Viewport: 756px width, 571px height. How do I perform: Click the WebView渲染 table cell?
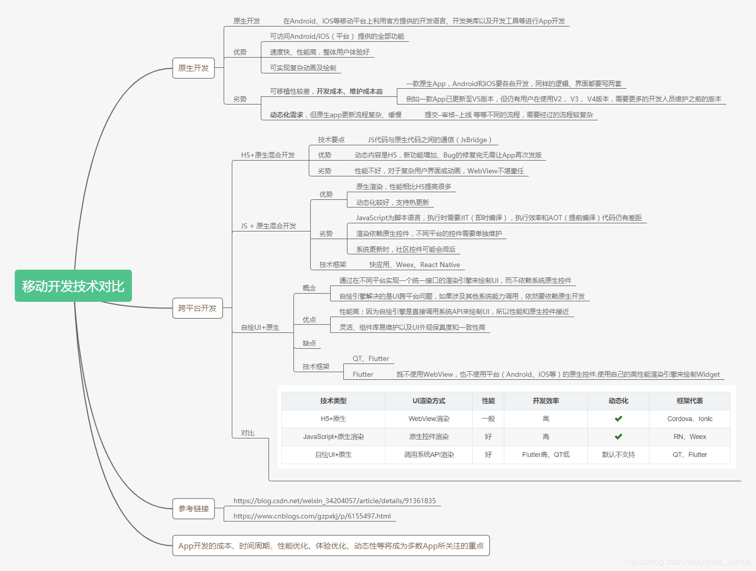[x=429, y=419]
